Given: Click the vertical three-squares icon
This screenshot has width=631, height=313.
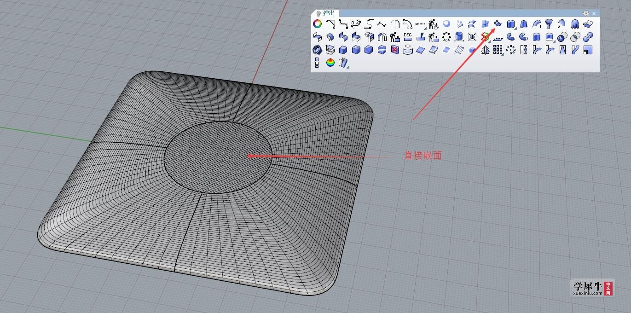Looking at the screenshot, I should coord(317,62).
